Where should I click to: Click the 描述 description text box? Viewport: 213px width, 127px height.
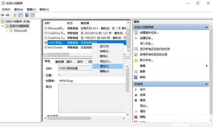click(92, 98)
